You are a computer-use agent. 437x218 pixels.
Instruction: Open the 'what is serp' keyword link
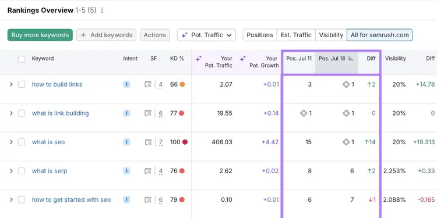coord(50,171)
